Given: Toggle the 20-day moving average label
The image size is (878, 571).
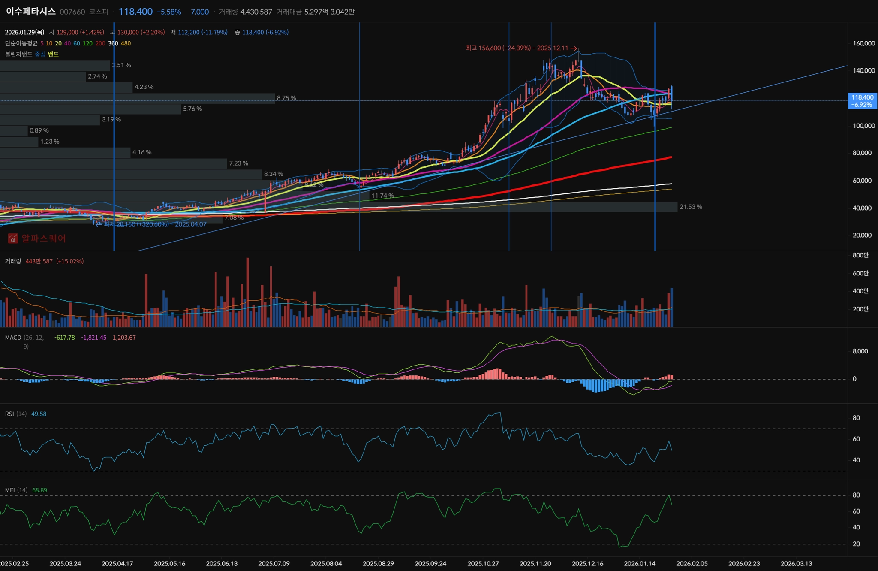Looking at the screenshot, I should [x=58, y=43].
